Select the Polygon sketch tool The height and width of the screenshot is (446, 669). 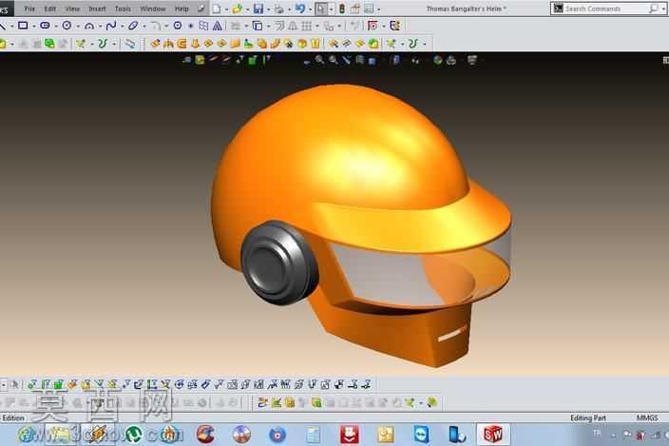pos(178,26)
